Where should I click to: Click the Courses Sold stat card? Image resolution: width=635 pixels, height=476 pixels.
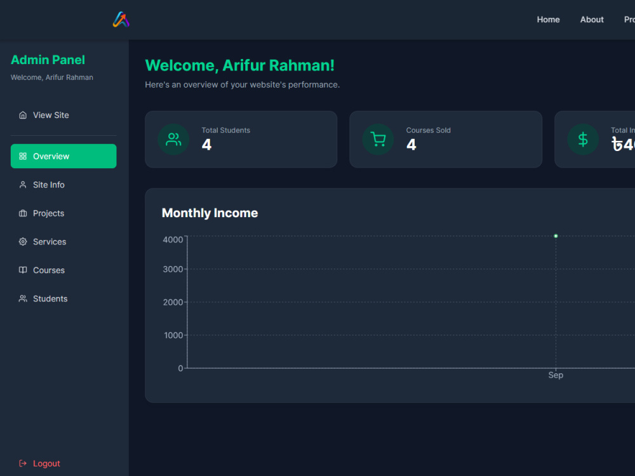(446, 139)
